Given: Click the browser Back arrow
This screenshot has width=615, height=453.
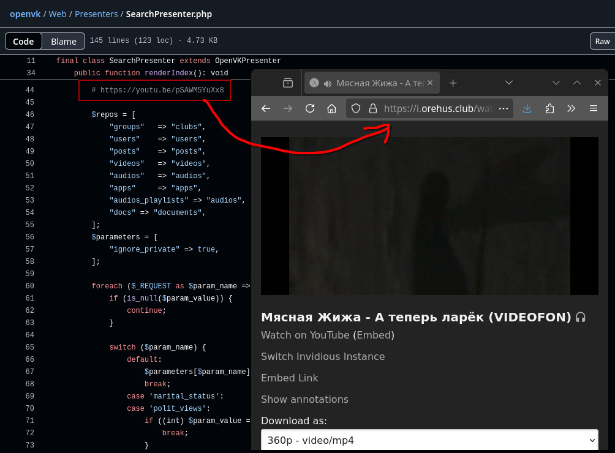Looking at the screenshot, I should tap(266, 108).
